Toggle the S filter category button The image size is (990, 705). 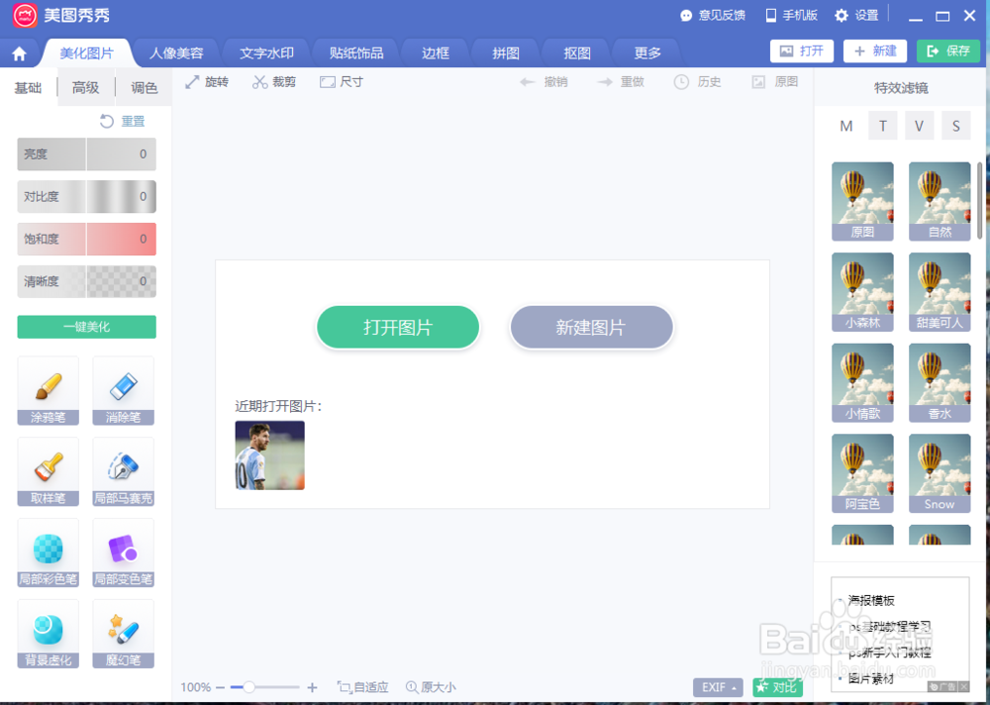click(955, 126)
